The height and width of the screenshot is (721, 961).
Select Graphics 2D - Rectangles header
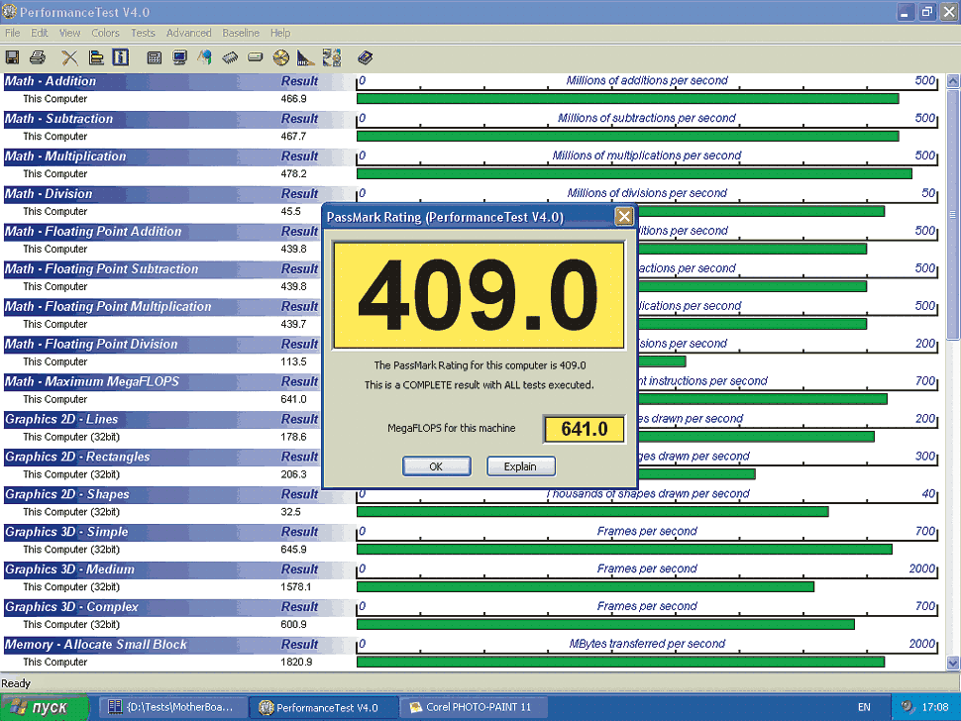pos(163,457)
